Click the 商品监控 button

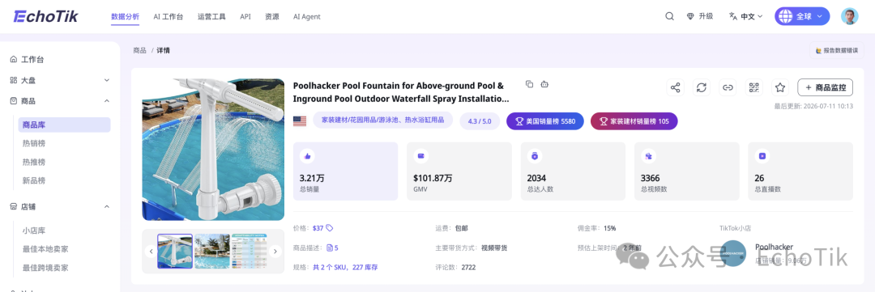tap(826, 87)
